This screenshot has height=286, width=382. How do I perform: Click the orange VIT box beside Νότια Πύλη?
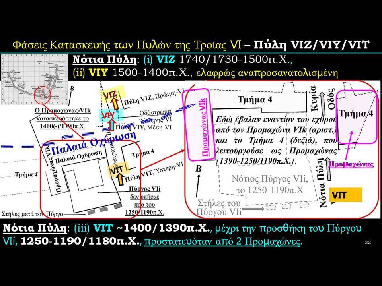pyautogui.click(x=345, y=195)
